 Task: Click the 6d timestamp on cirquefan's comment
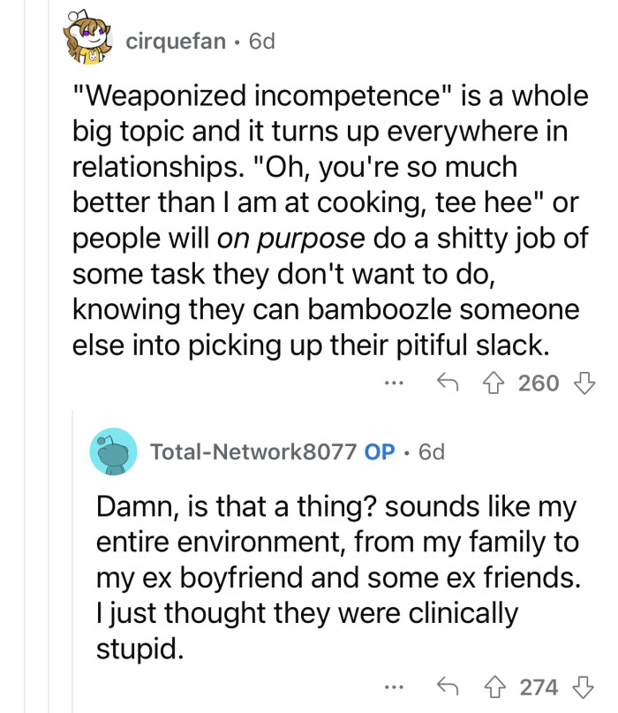coord(262,40)
